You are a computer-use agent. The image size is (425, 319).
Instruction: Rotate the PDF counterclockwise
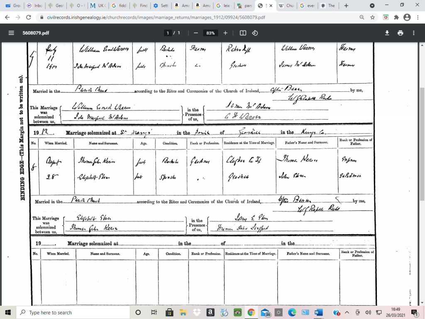pos(255,33)
